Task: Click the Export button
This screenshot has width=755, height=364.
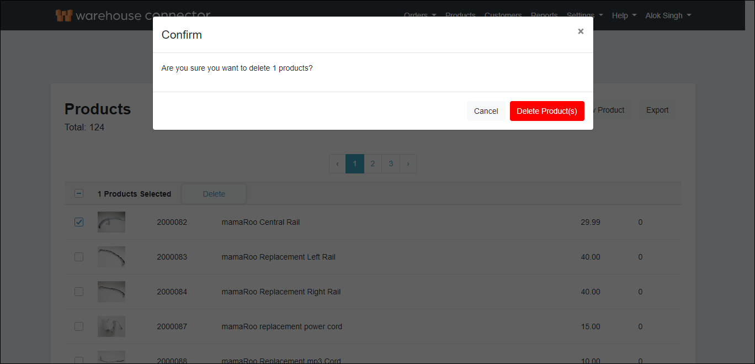Action: click(x=657, y=110)
